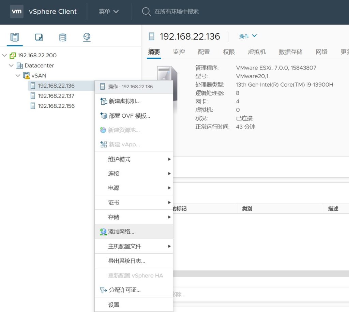The height and width of the screenshot is (312, 349).
Task: Choose 添加网络 from context menu
Action: (134, 232)
